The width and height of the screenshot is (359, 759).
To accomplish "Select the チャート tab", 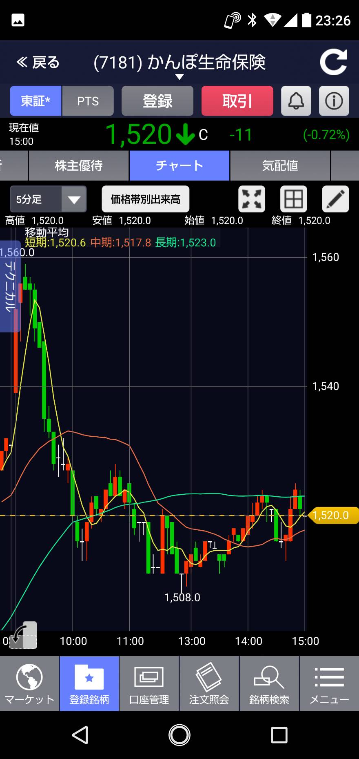I will pos(179,165).
